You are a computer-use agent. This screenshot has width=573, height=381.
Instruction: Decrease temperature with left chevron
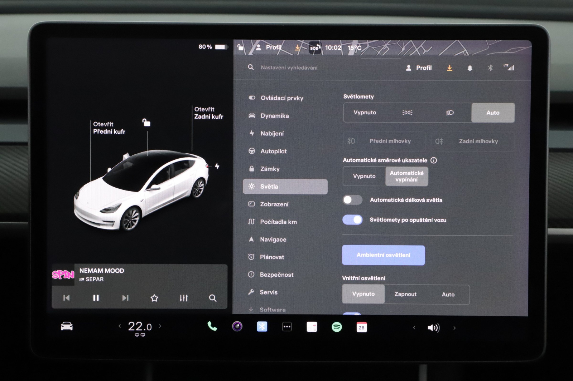click(x=120, y=326)
